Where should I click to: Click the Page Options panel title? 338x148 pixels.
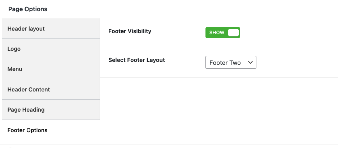[28, 9]
